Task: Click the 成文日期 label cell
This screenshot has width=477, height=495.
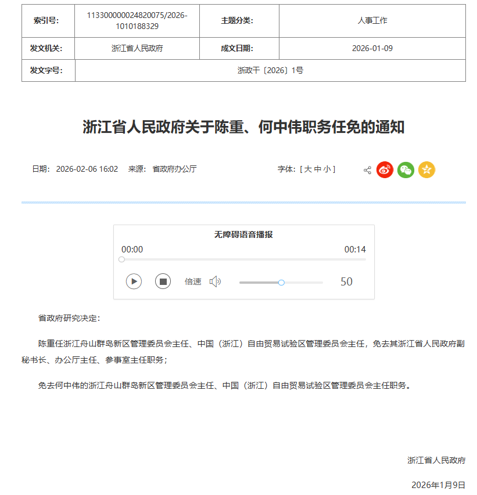Action: 239,48
